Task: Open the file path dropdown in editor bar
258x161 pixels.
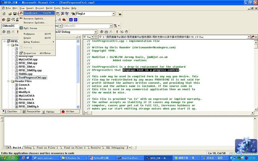Action: click(248, 37)
